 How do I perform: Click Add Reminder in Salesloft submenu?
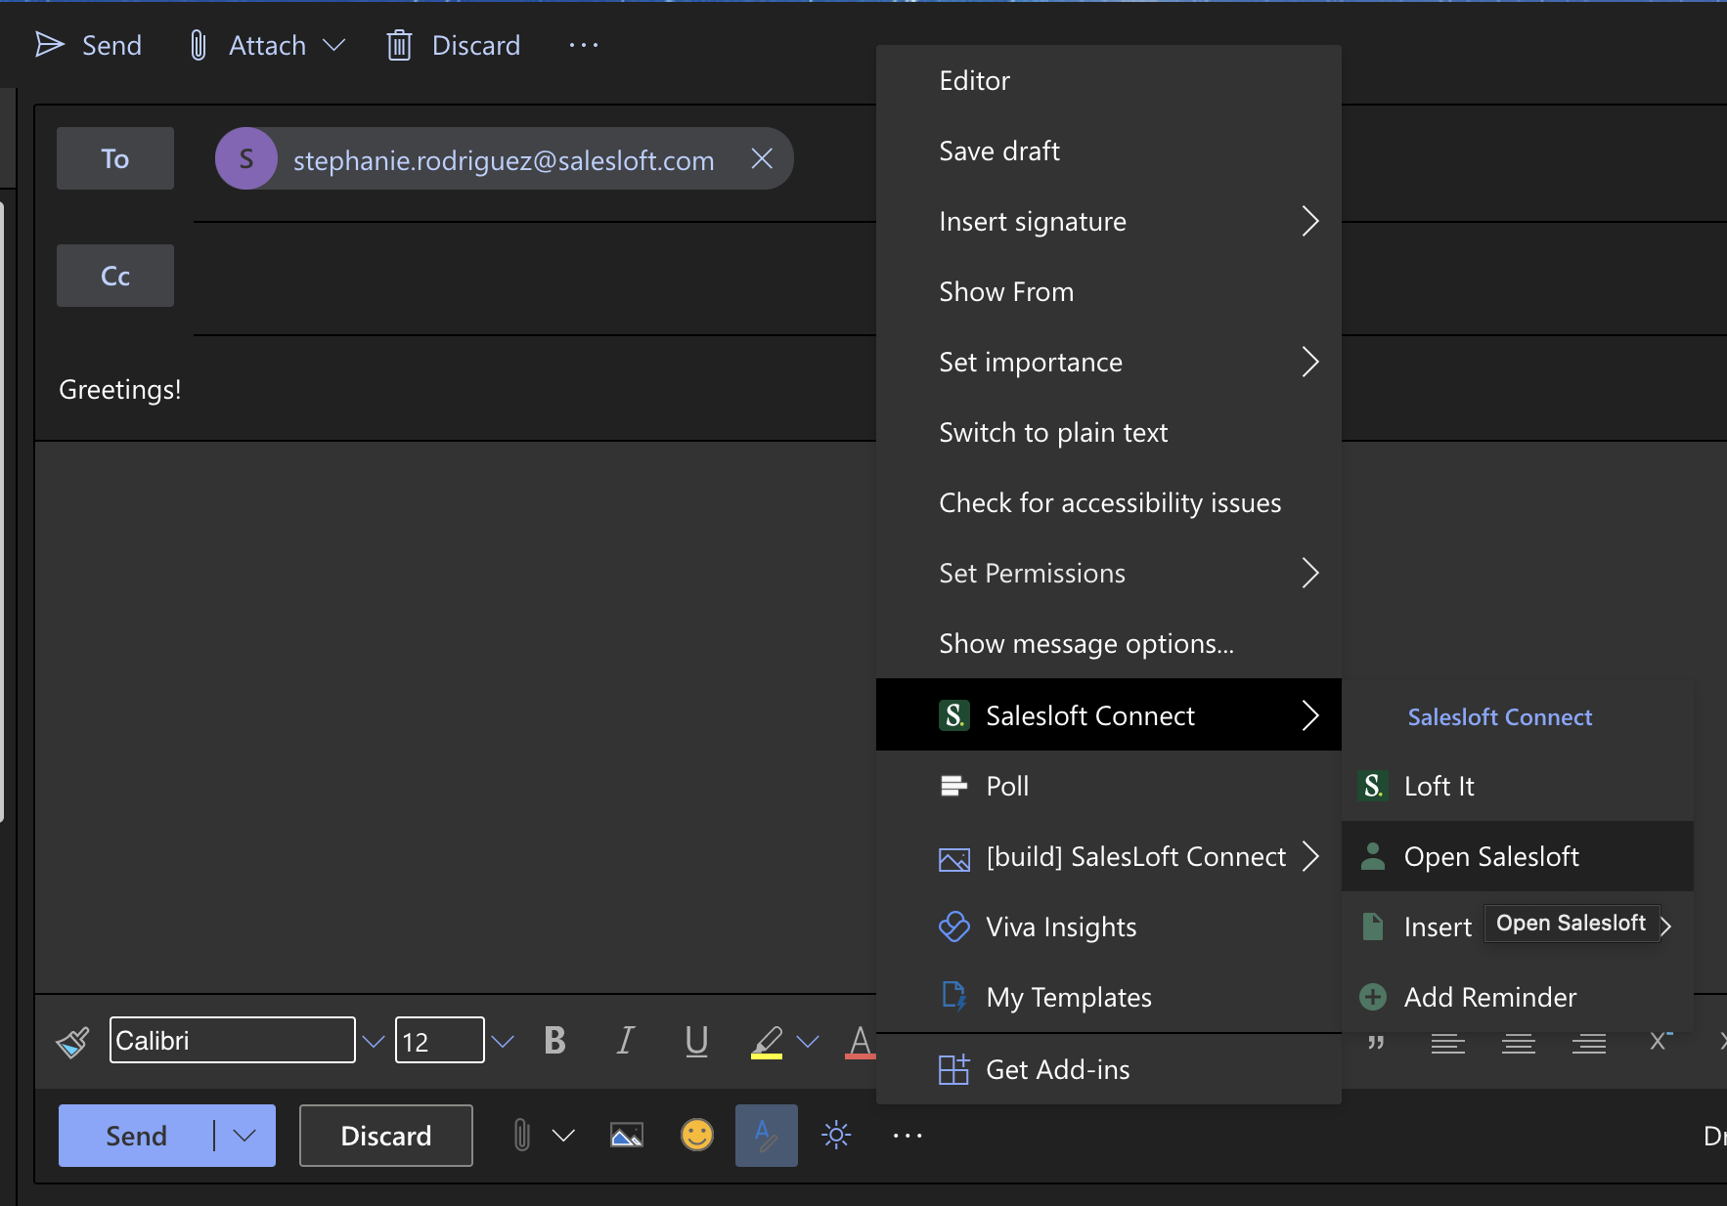[1490, 997]
